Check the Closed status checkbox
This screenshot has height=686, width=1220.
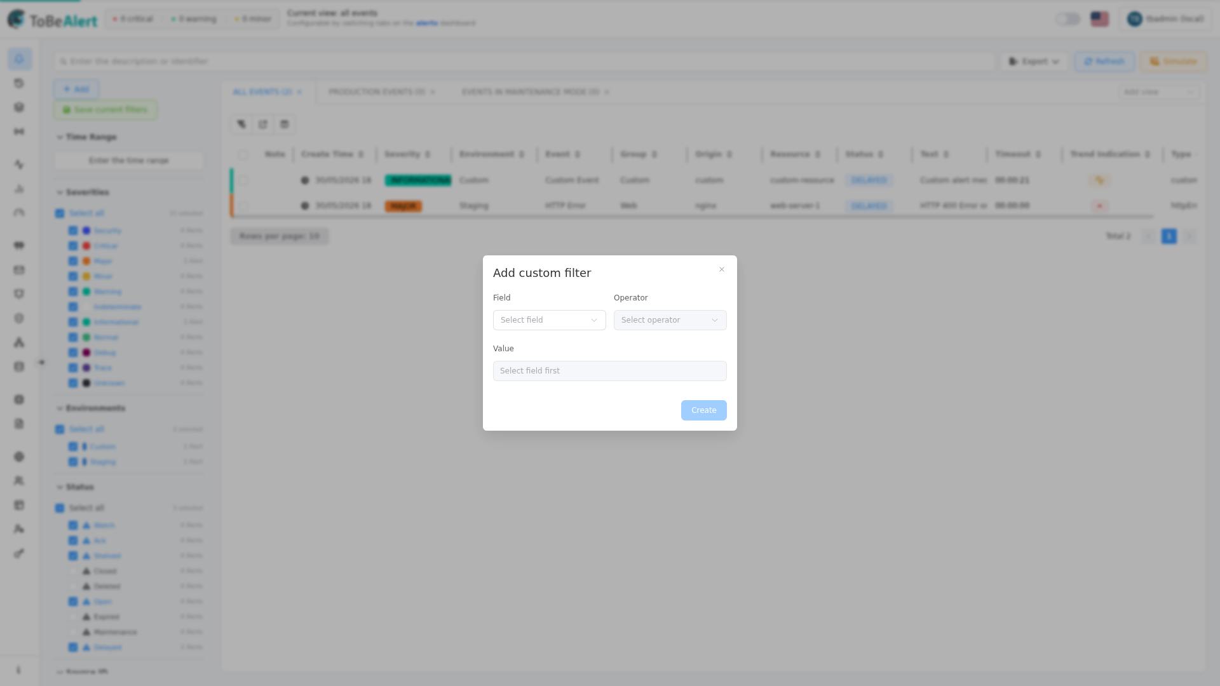point(73,571)
